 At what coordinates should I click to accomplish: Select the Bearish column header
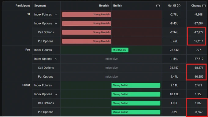pyautogui.click(x=104, y=5)
